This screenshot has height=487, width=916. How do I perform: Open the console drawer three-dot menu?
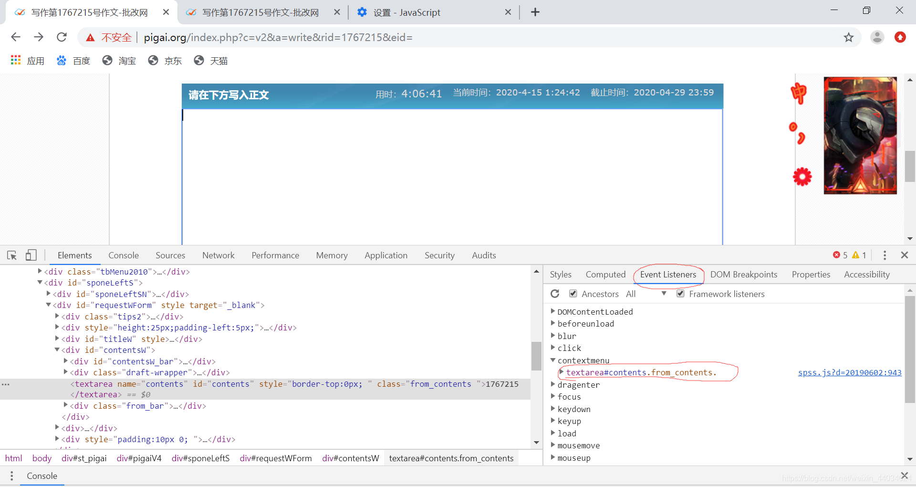[x=12, y=476]
